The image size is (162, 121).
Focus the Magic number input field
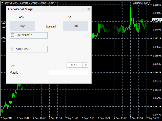click(x=68, y=73)
